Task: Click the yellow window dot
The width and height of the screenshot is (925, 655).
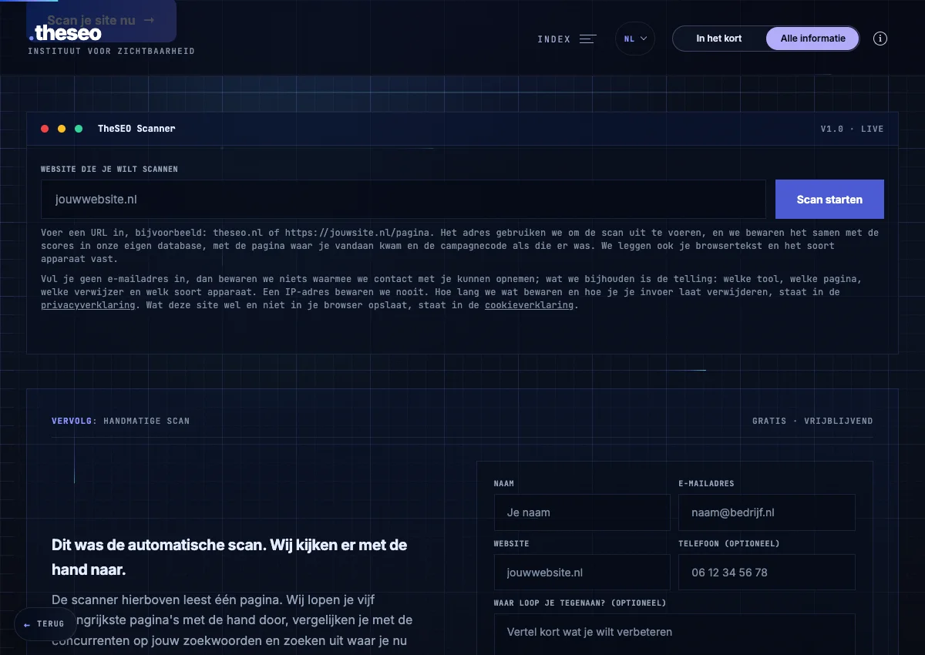Action: 62,129
